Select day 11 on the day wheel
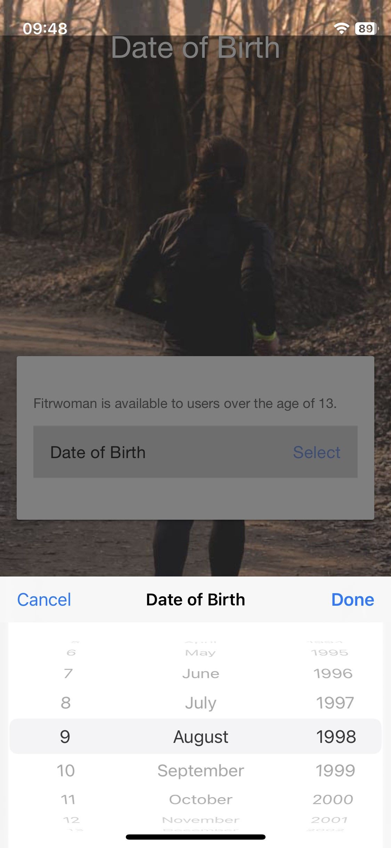The image size is (391, 848). (x=68, y=799)
